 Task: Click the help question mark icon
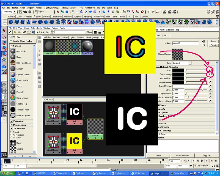click(108, 12)
